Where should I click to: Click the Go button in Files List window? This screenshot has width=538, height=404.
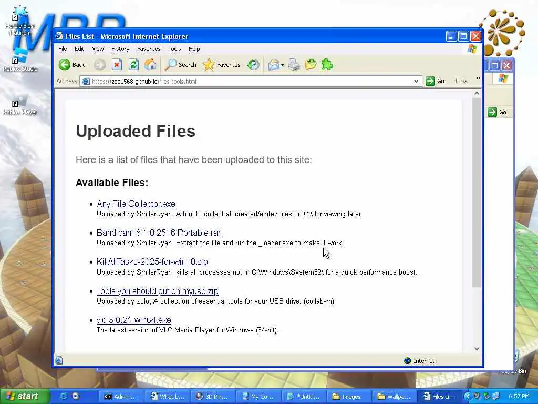pyautogui.click(x=435, y=81)
